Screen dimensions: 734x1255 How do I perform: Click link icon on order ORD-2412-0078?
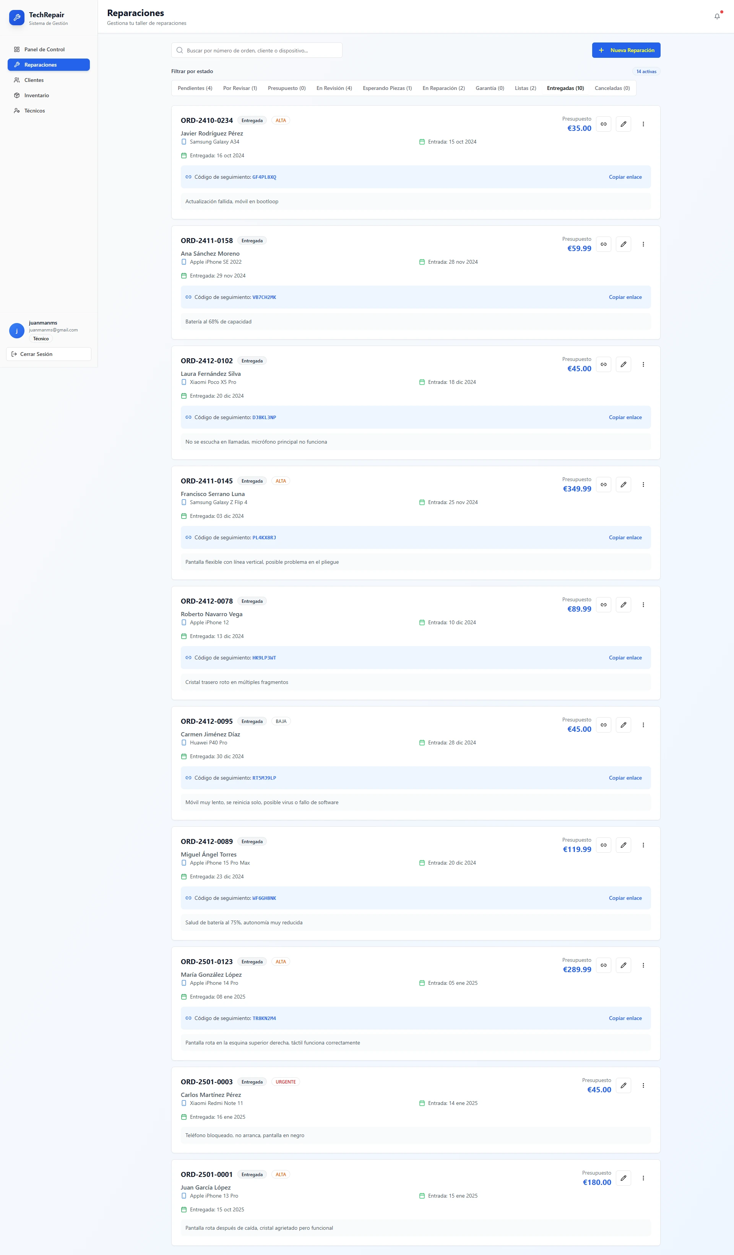click(603, 605)
